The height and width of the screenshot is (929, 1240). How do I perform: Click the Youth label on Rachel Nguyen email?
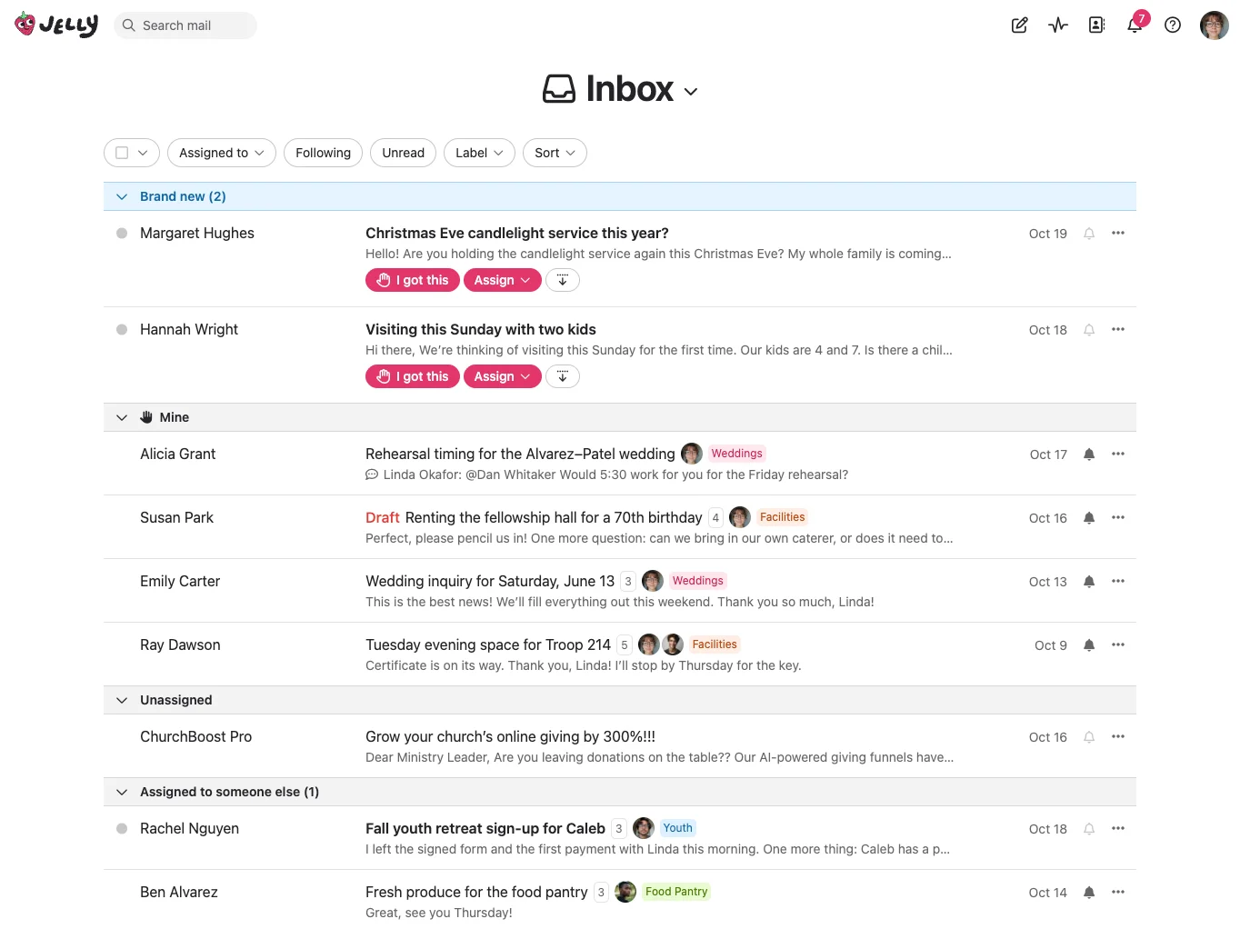678,828
